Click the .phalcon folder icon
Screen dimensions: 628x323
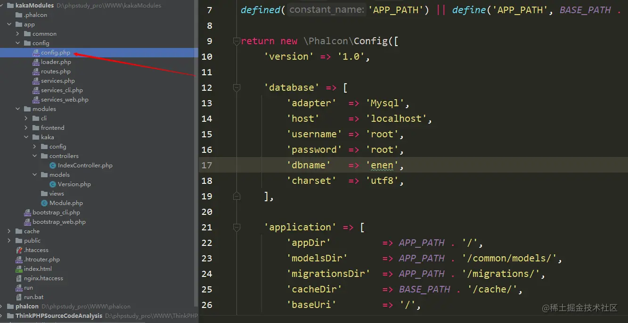19,15
